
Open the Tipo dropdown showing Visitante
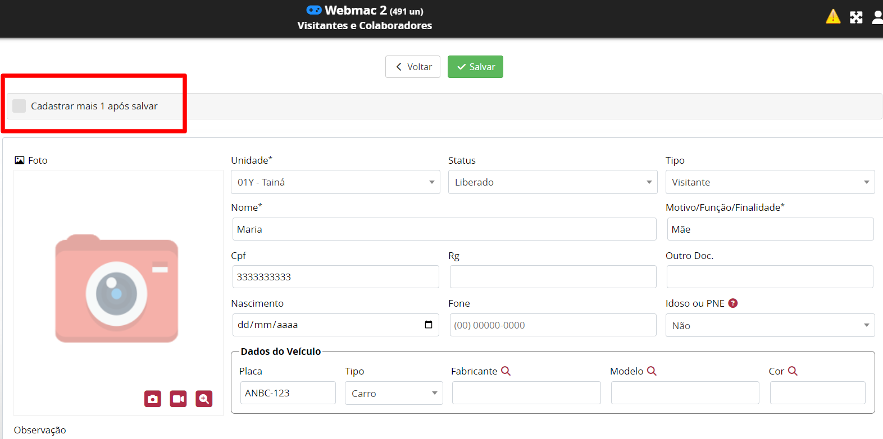pos(770,182)
